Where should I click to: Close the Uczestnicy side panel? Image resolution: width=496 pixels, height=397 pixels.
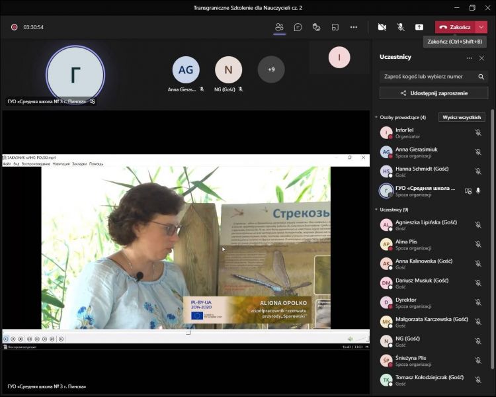point(481,58)
